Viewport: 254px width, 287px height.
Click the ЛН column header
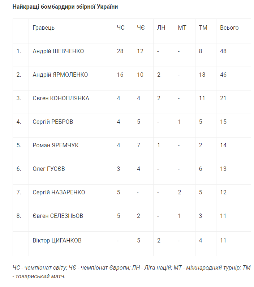[x=161, y=28]
